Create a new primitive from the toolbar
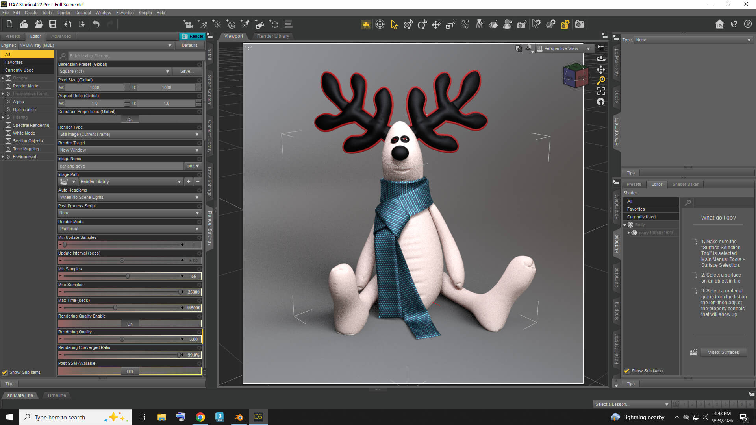Image resolution: width=756 pixels, height=425 pixels. 260,24
